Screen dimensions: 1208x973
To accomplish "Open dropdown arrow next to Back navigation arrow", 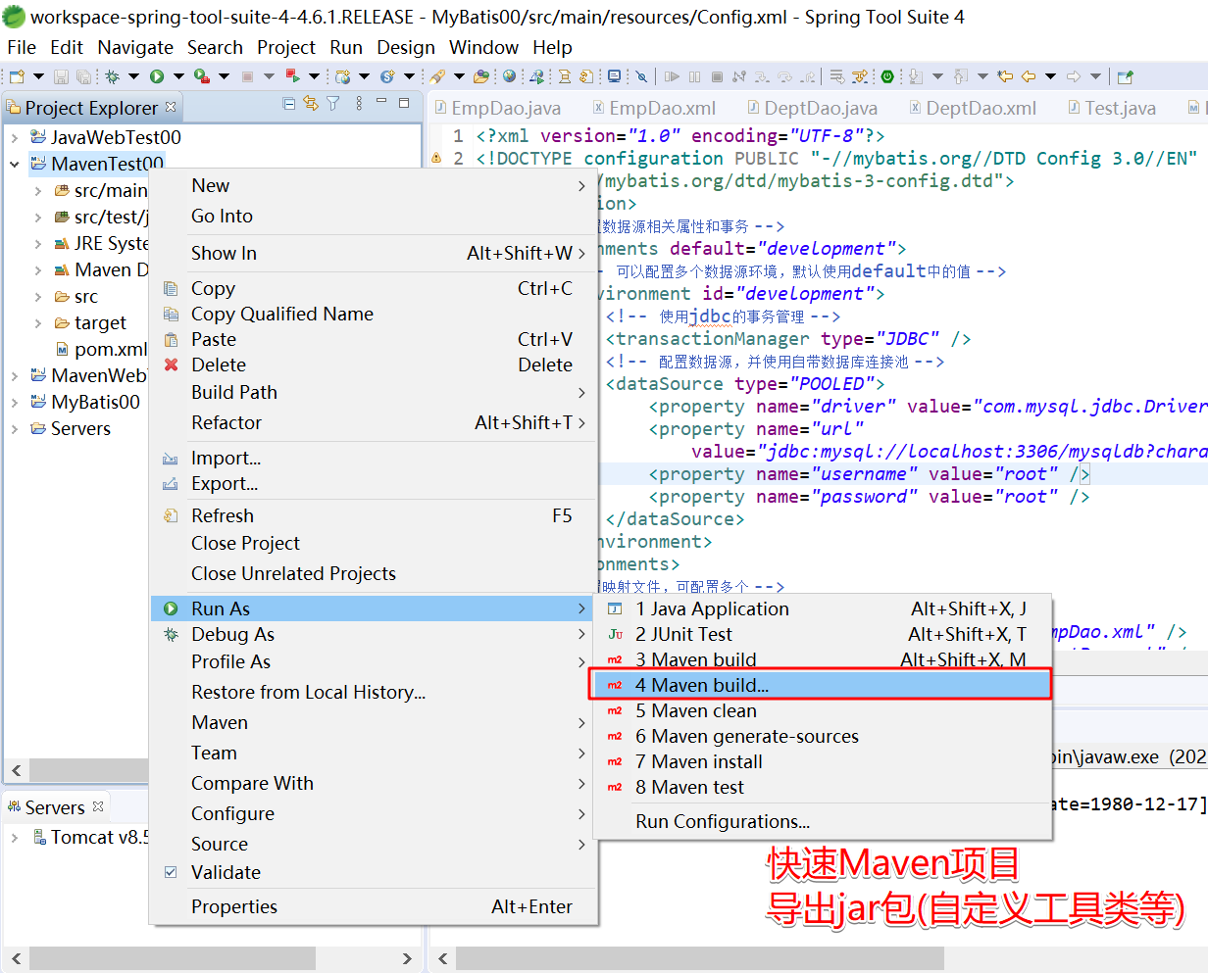I will pyautogui.click(x=1050, y=76).
